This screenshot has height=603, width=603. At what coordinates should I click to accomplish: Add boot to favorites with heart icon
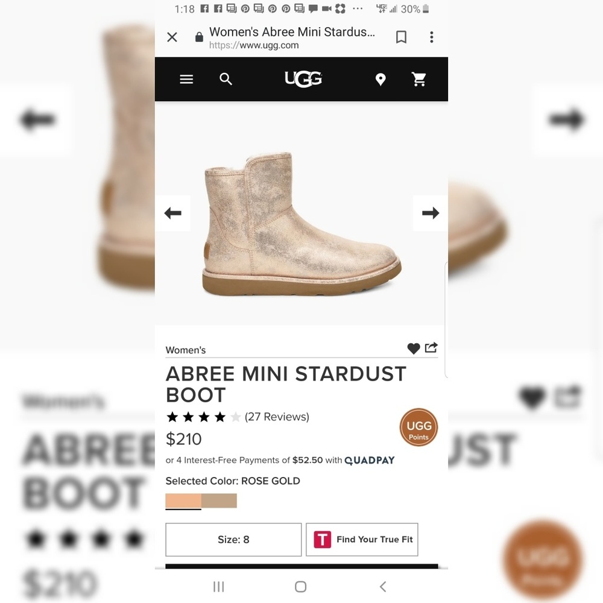pos(414,349)
